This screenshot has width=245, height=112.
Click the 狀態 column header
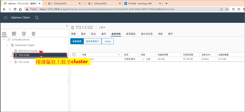(x=143, y=55)
